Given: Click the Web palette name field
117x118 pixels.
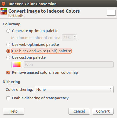Looking at the screenshot, I should tap(69, 65).
